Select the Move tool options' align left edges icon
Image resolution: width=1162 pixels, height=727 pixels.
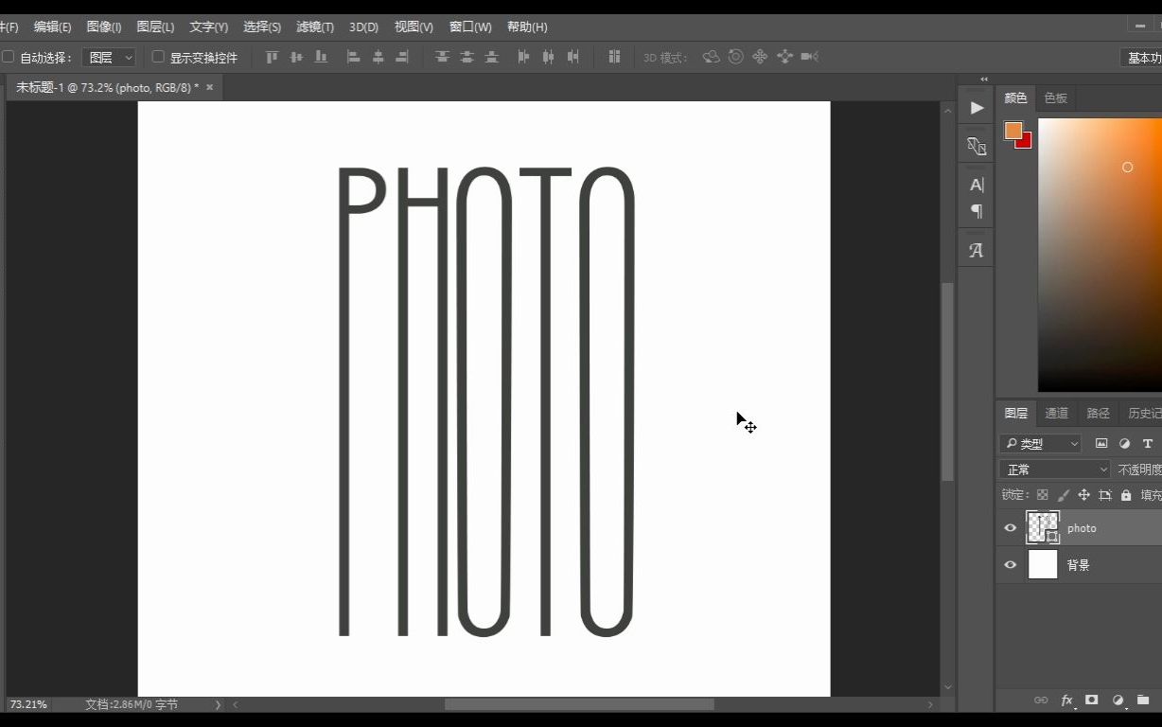(x=354, y=57)
